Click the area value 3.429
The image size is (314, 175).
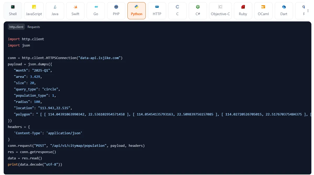click(35, 77)
